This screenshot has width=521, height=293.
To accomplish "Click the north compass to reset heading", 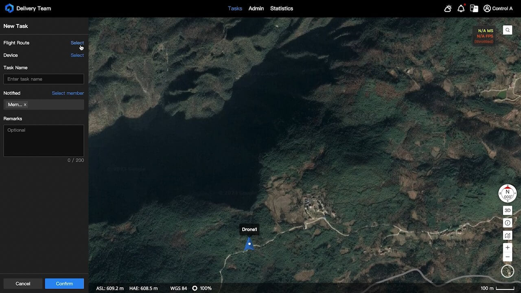I will [x=508, y=193].
